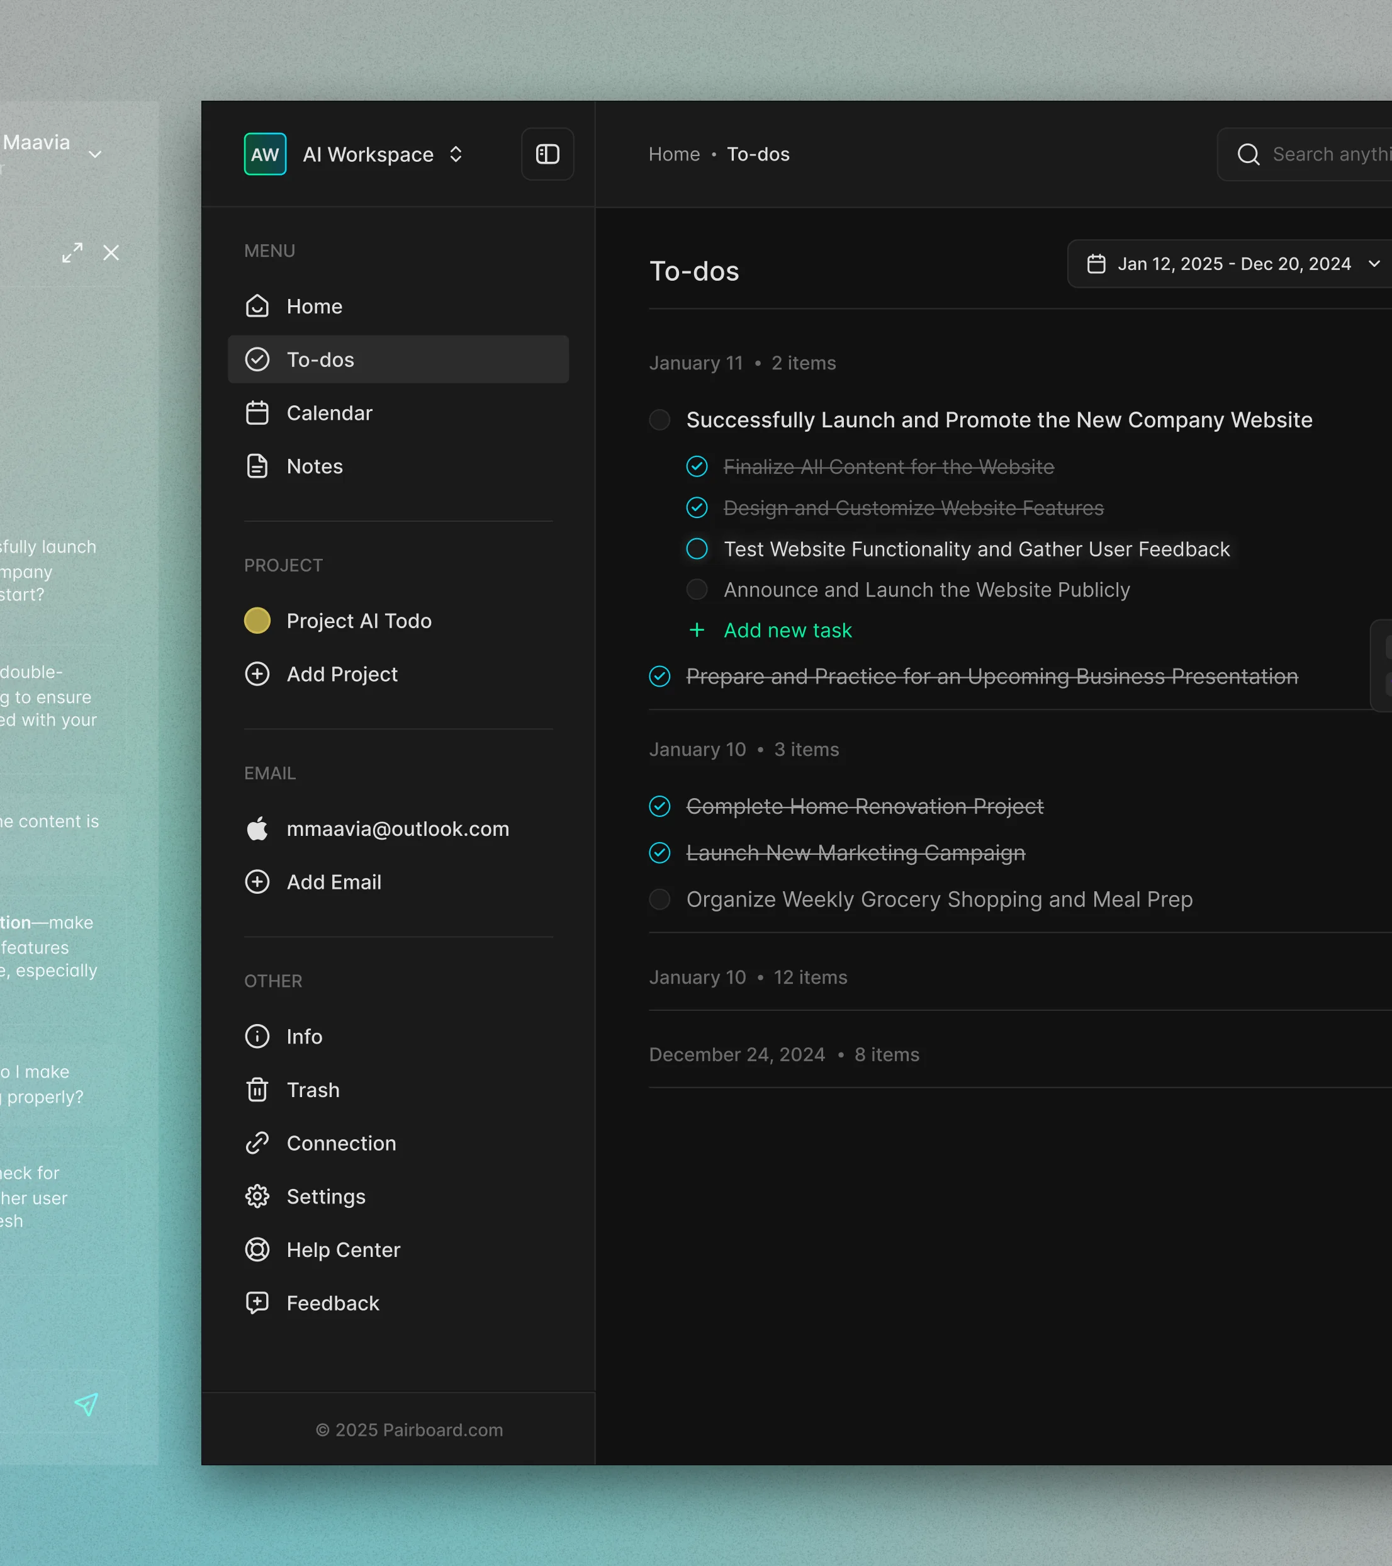Click the Trash bin icon
The height and width of the screenshot is (1566, 1392).
pyautogui.click(x=257, y=1090)
